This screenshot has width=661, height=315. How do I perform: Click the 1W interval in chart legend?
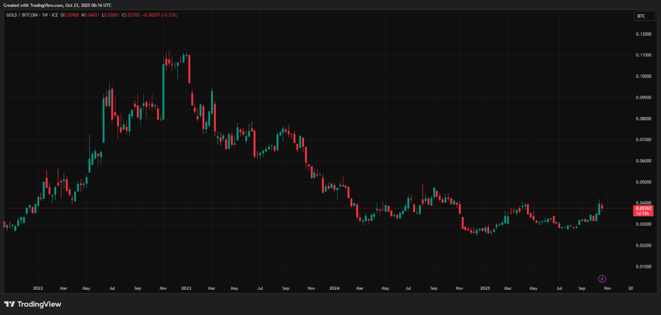45,15
